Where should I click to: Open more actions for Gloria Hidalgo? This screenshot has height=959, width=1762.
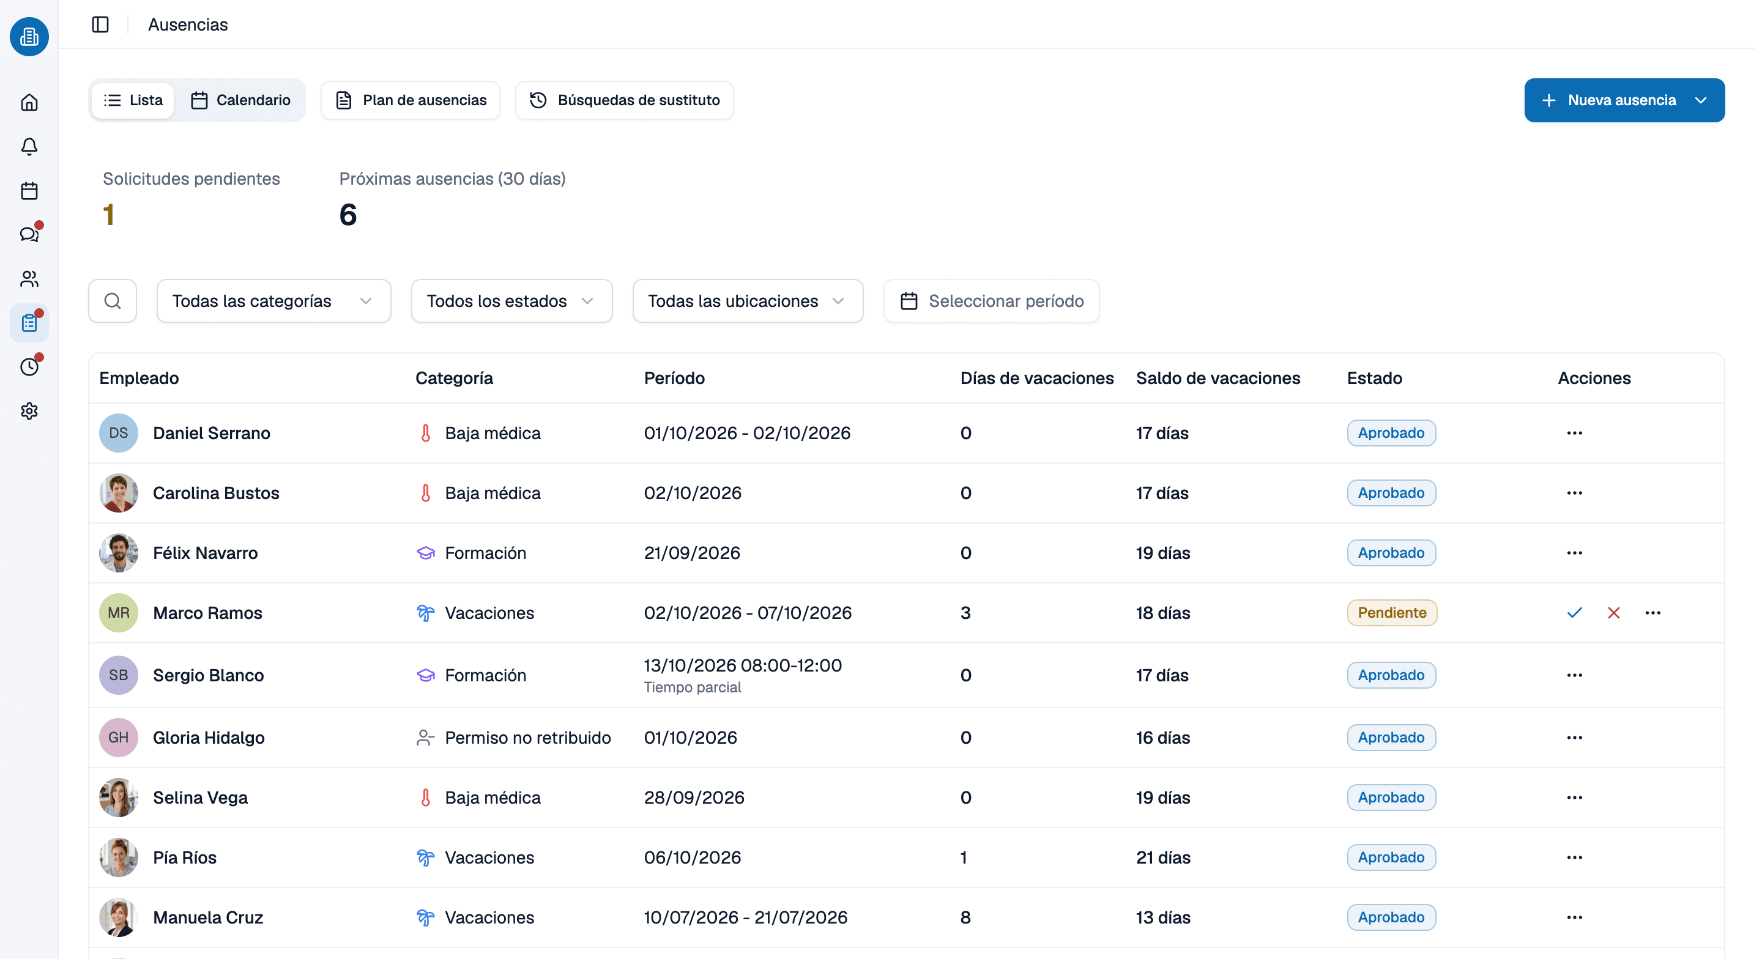coord(1575,738)
